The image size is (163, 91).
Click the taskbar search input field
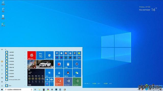click(19, 89)
